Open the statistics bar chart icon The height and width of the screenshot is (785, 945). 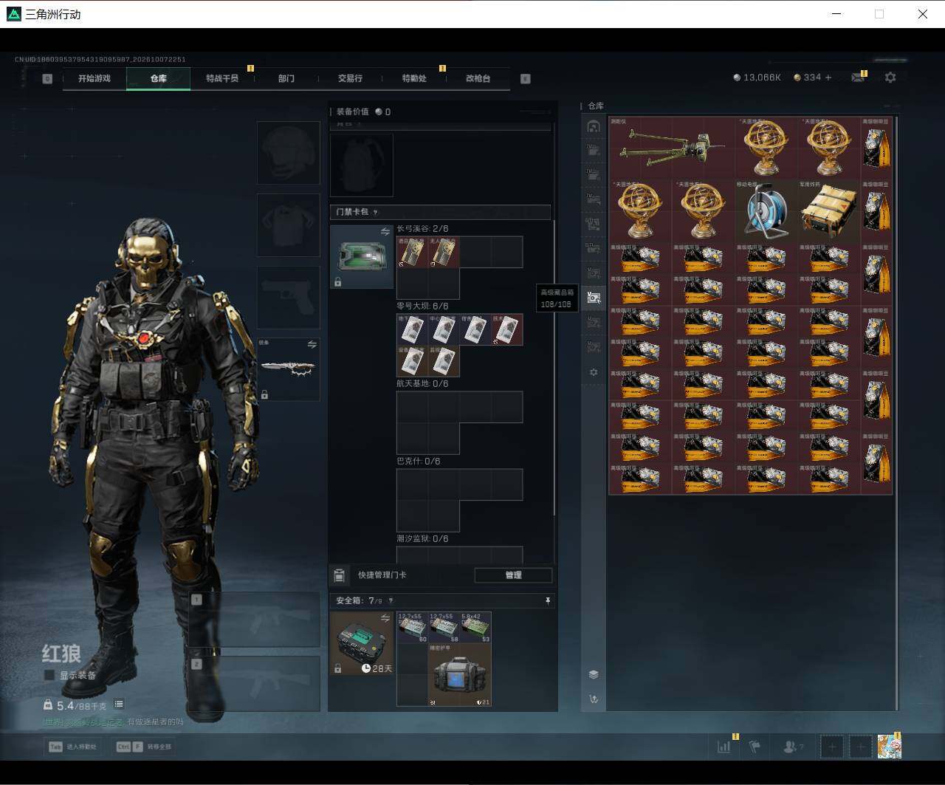724,747
